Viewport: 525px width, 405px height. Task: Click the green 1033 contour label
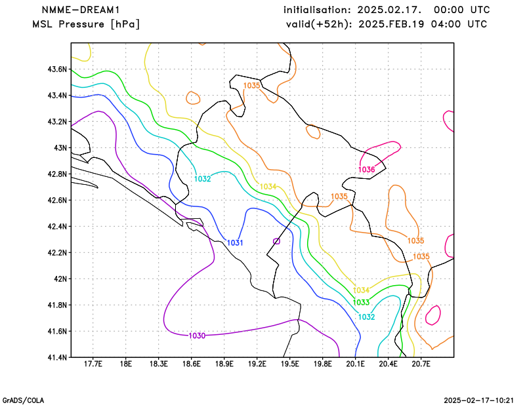pos(361,303)
